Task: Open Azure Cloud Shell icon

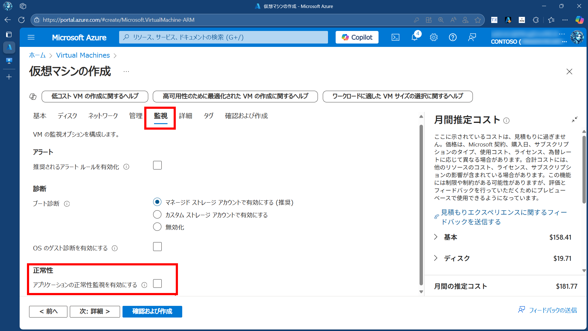Action: [395, 37]
